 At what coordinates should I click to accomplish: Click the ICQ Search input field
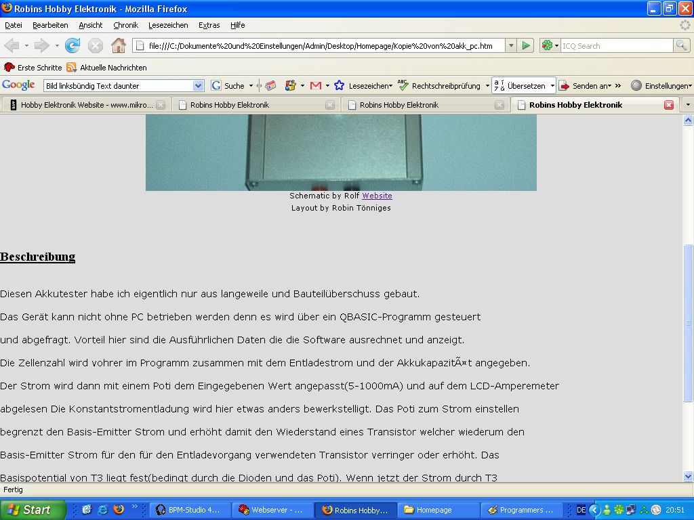[x=617, y=45]
